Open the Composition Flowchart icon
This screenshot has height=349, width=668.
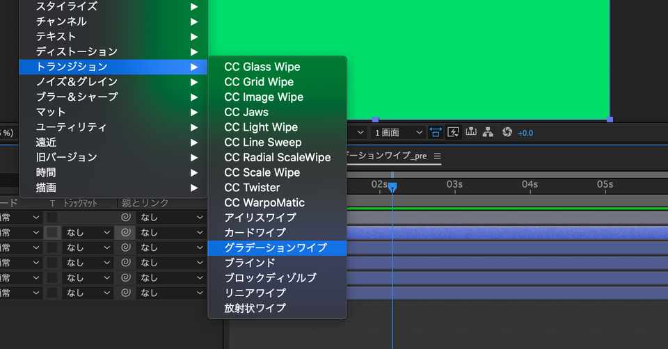[488, 132]
